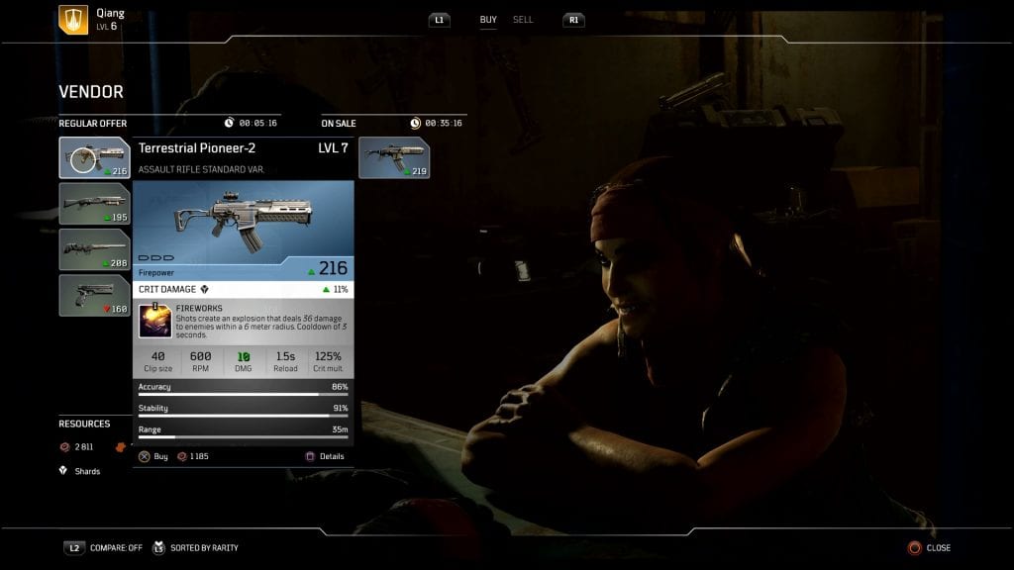Click the Range 35m bar
This screenshot has width=1014, height=570.
tap(244, 436)
